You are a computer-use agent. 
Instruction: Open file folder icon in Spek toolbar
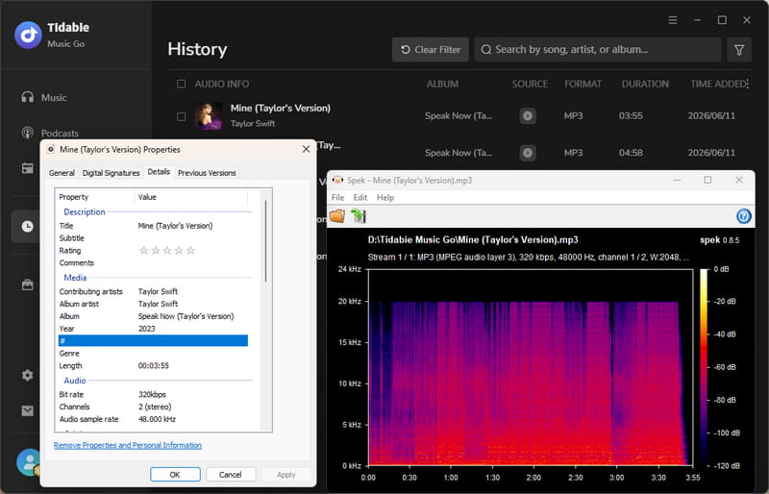337,216
